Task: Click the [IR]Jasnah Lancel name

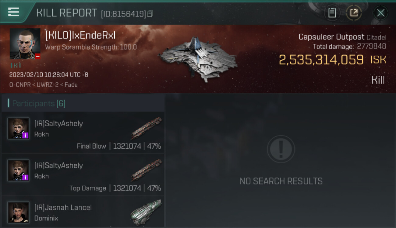Action: pyautogui.click(x=63, y=208)
